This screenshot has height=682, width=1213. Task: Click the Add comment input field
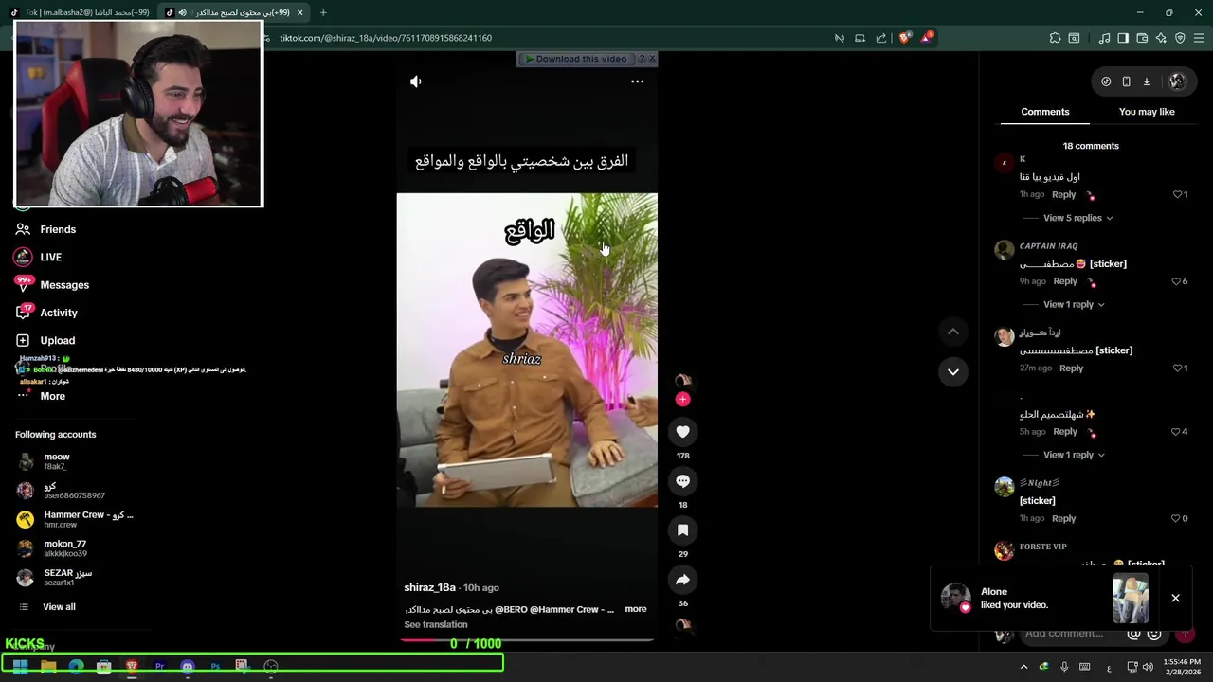[x=1063, y=634]
